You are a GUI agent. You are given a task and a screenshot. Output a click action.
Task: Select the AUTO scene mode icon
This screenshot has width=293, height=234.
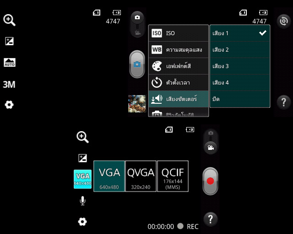[9, 63]
